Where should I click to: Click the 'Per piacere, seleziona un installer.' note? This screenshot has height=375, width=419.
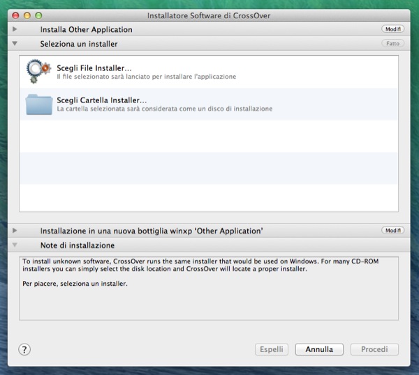pos(75,284)
